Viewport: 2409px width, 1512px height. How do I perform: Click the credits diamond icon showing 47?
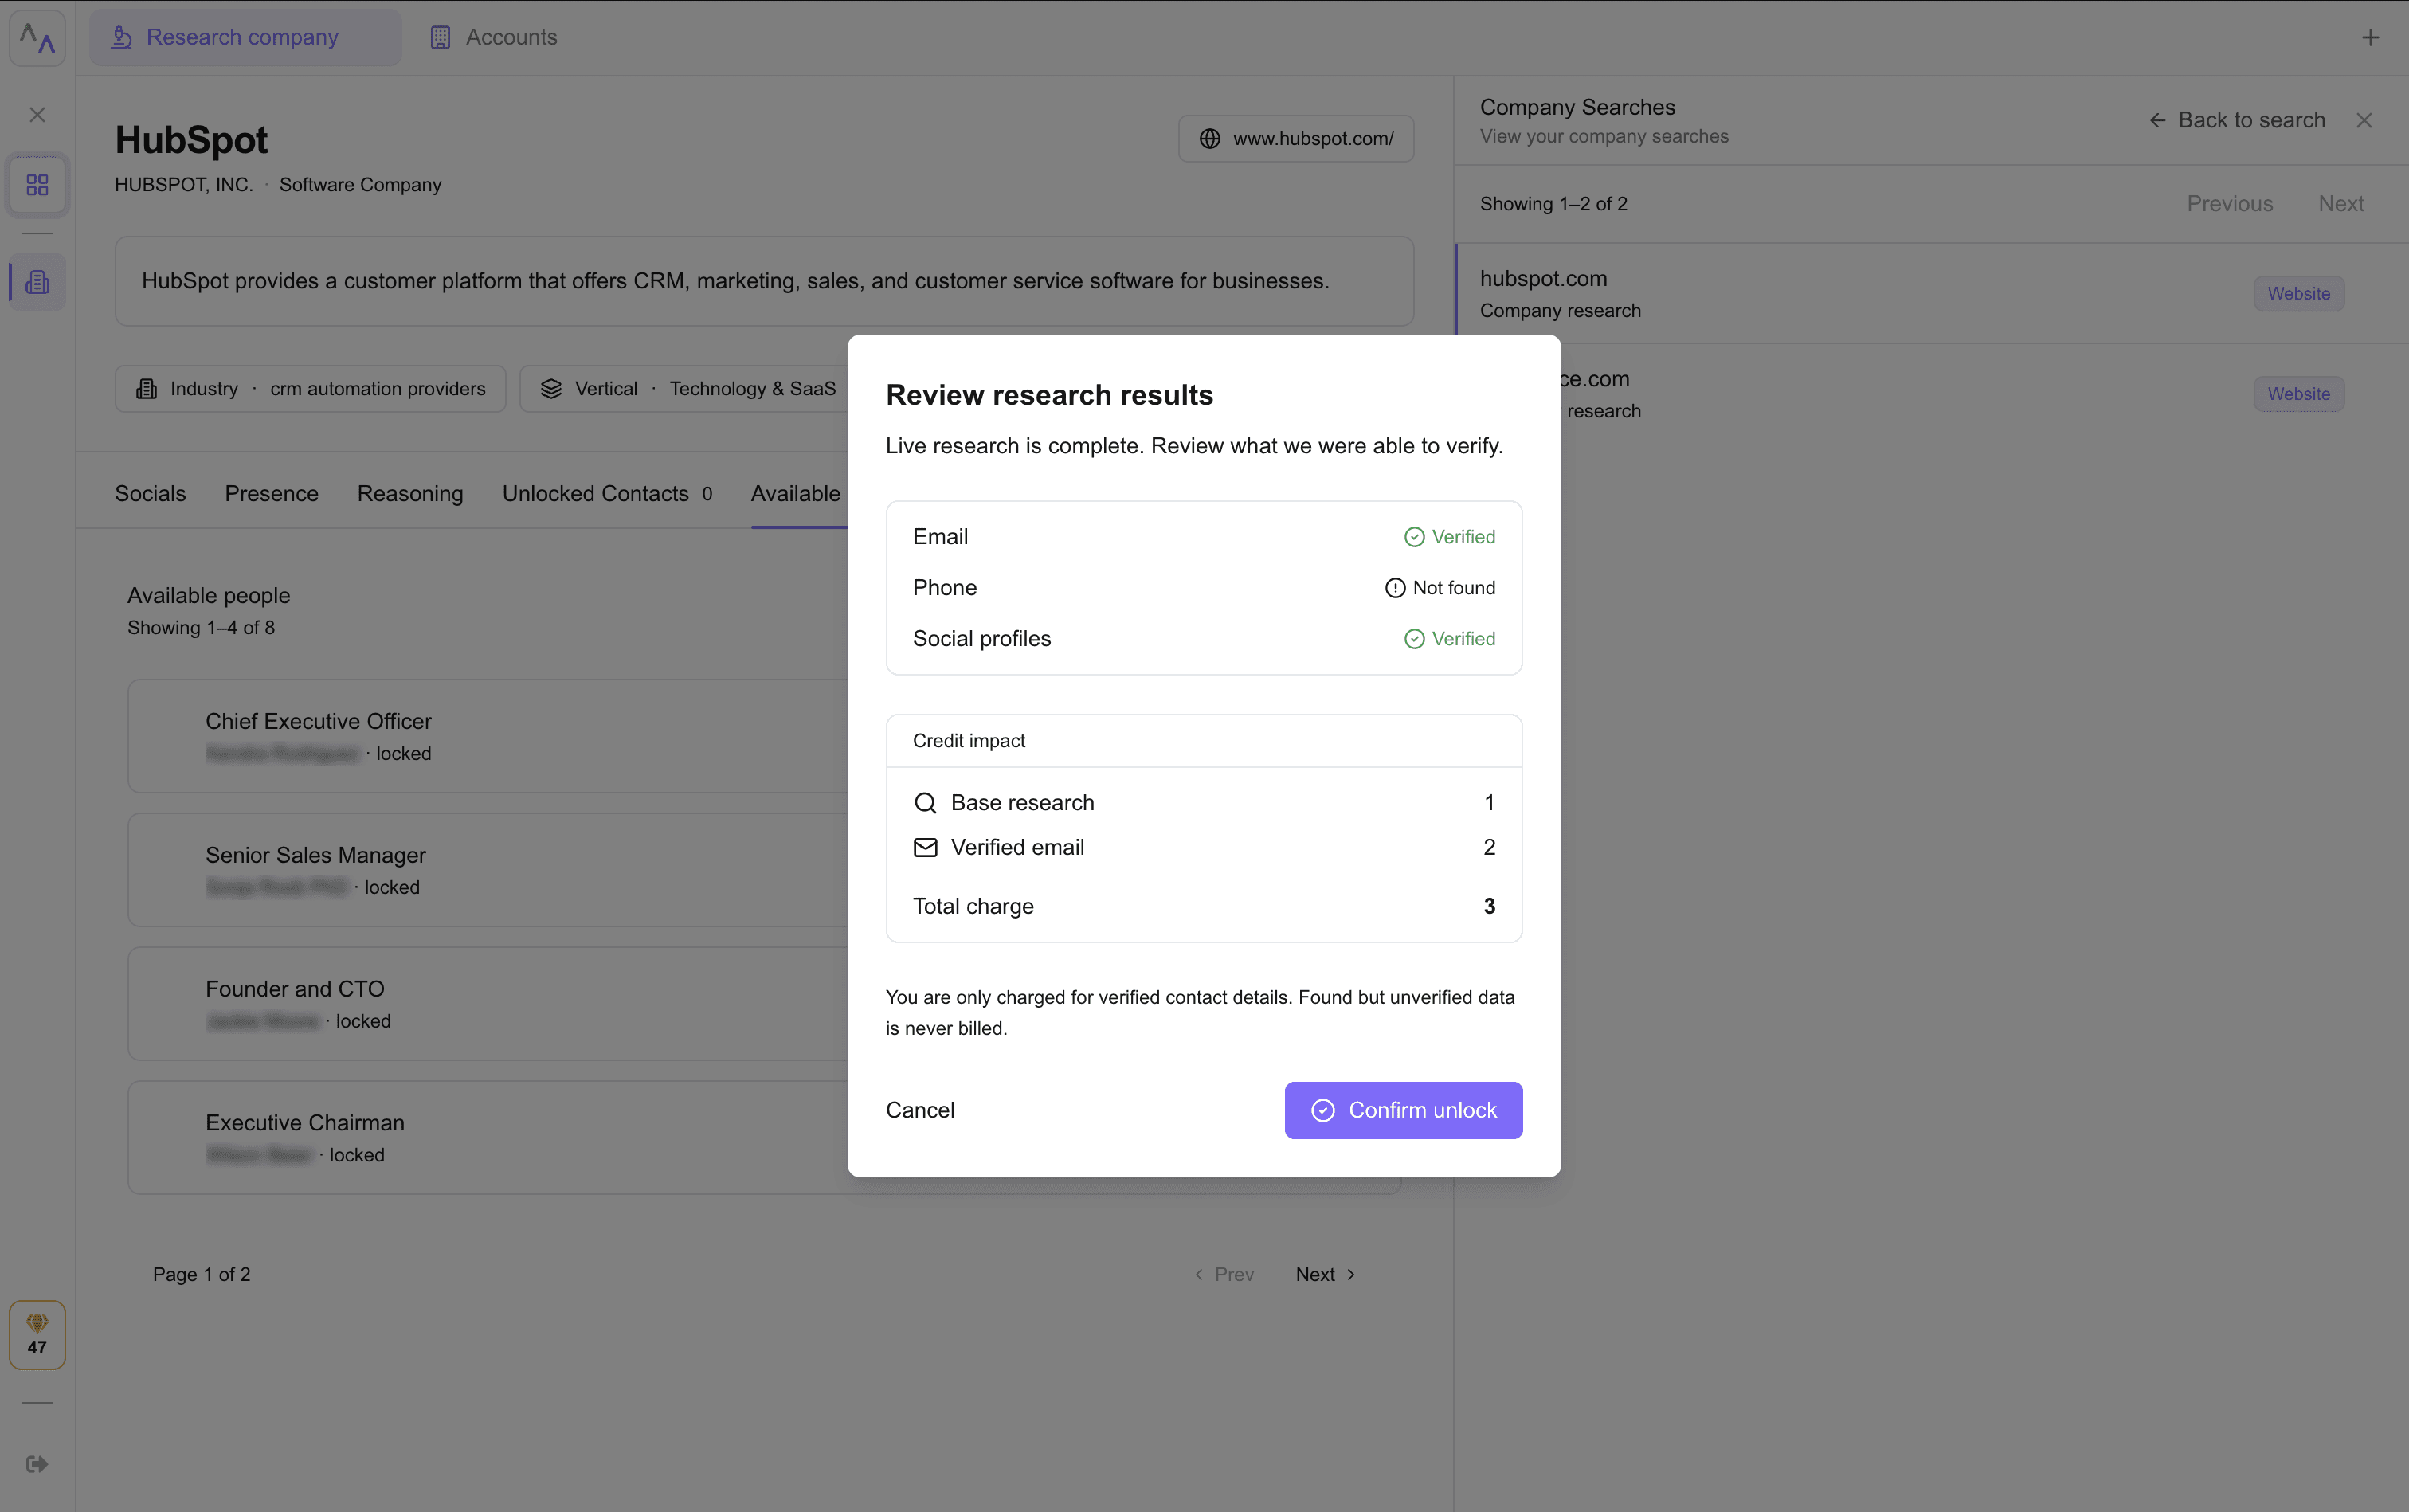click(37, 1334)
